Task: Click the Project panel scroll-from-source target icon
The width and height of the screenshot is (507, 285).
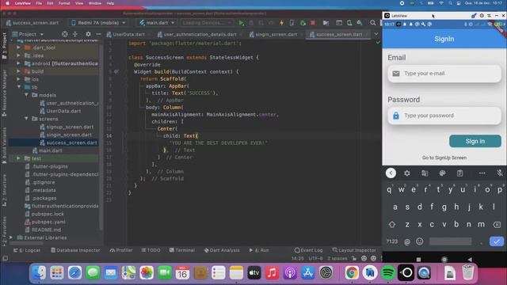Action: pyautogui.click(x=65, y=34)
